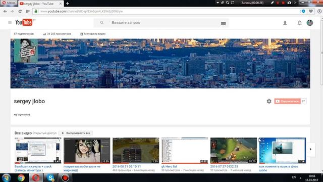Show next videos with the right chevron
323x182 pixels.
310,149
